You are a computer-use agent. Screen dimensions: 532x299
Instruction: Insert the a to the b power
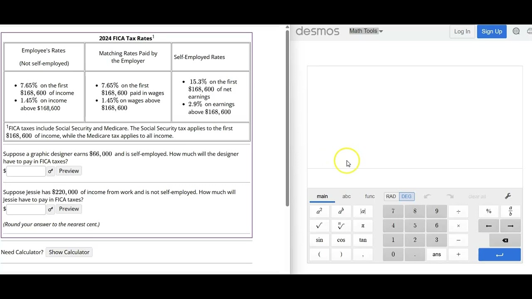click(x=341, y=211)
